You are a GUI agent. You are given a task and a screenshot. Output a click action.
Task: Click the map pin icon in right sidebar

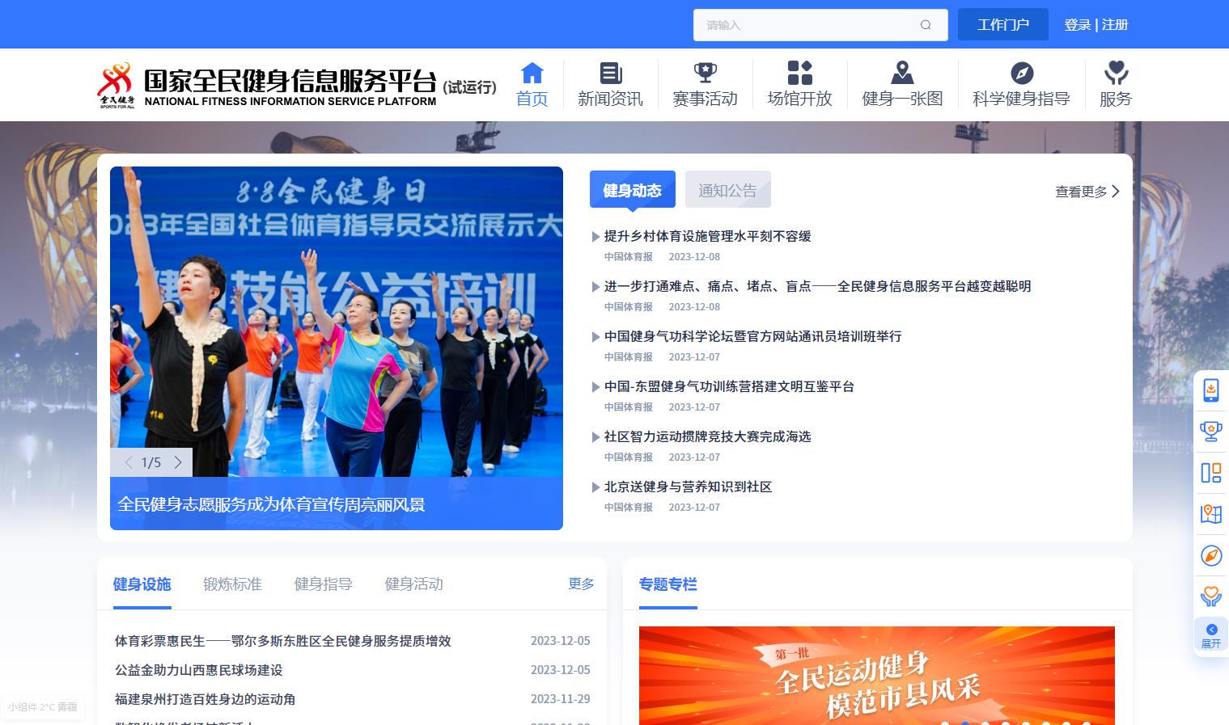pyautogui.click(x=1210, y=514)
